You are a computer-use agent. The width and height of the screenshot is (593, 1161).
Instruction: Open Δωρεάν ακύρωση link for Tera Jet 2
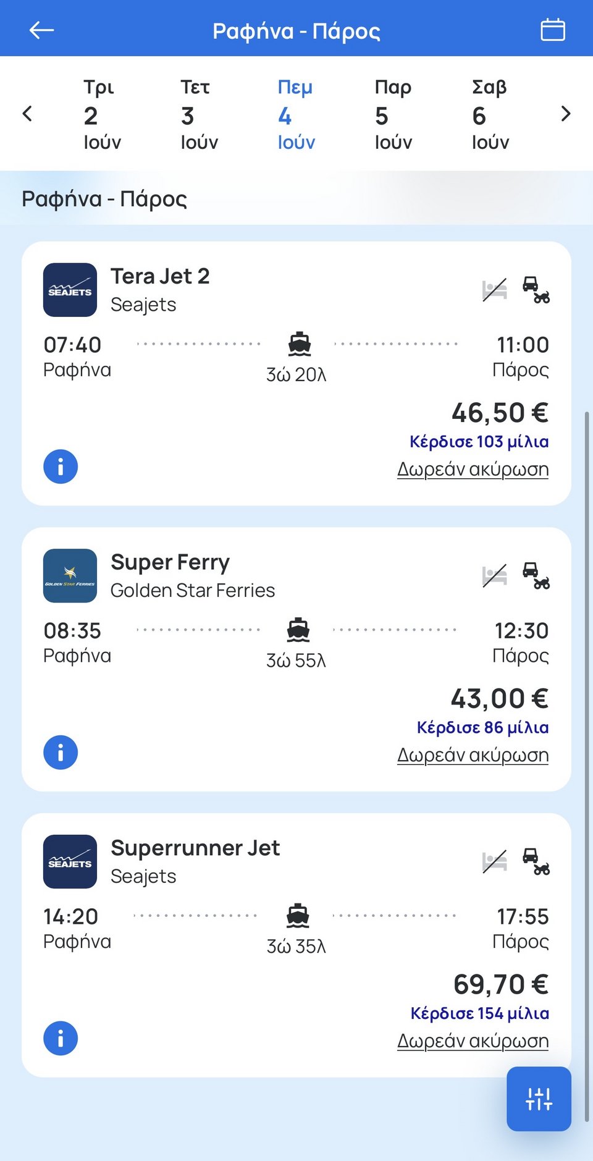473,470
